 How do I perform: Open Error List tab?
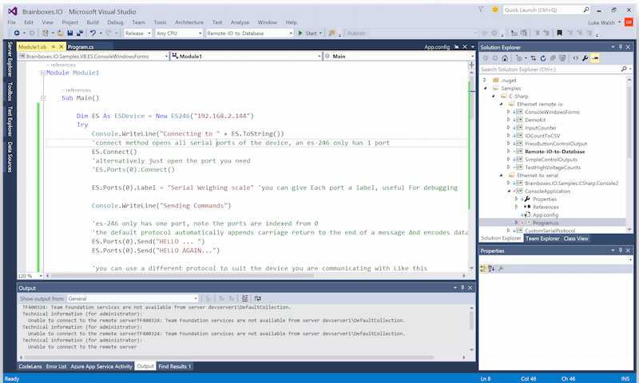[56, 366]
